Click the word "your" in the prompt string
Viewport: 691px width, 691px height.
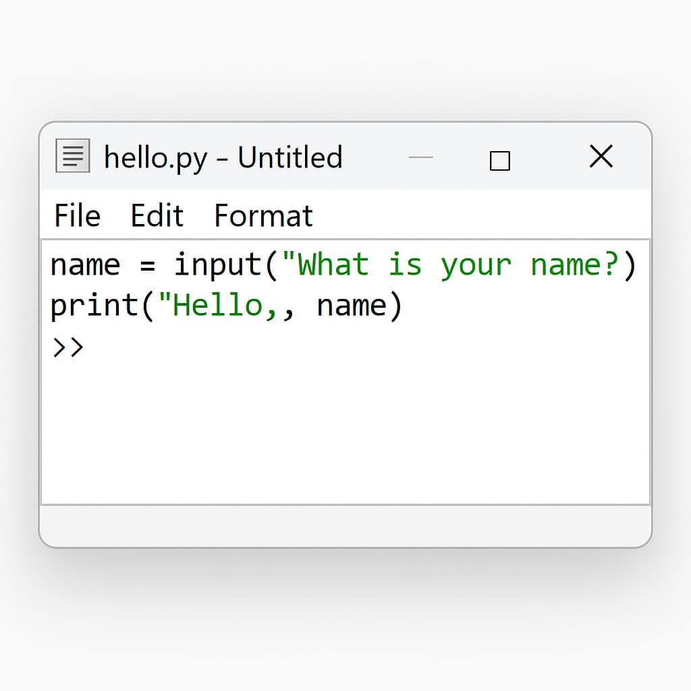(x=475, y=265)
